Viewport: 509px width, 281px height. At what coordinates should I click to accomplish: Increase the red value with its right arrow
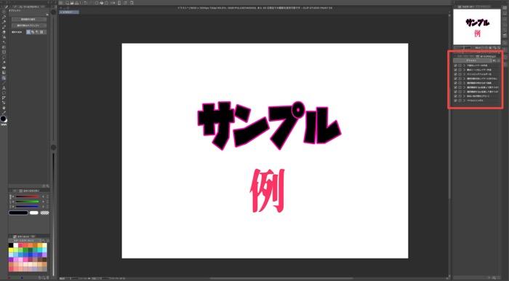pyautogui.click(x=43, y=197)
